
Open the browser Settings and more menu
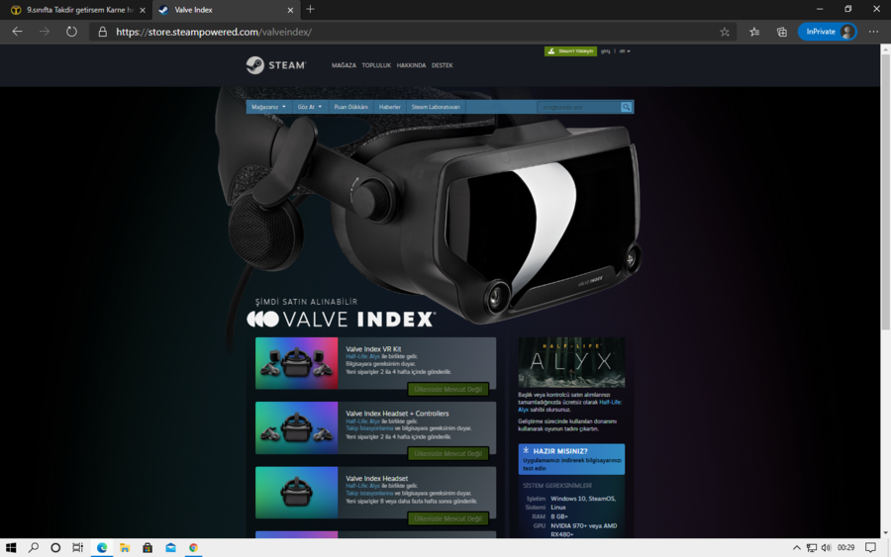(873, 32)
